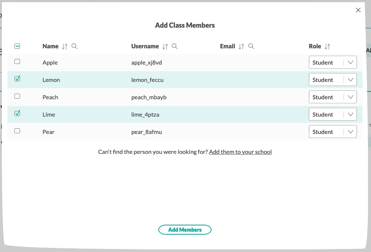Screen dimensions: 371x252
Task: Open the role dropdown for Pear
Action: [x=350, y=131]
